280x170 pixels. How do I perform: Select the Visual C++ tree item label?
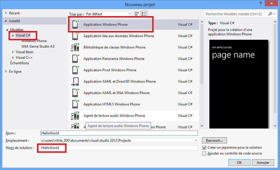click(x=24, y=58)
